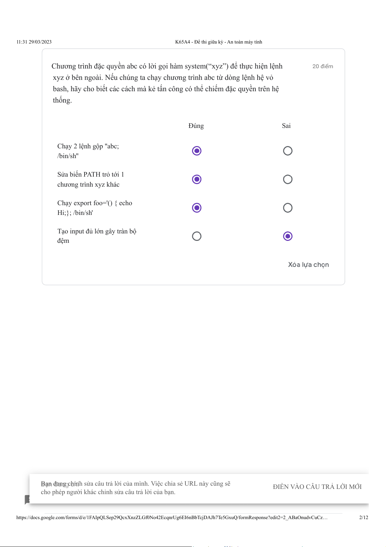Viewport: 386px width, 547px height.
Task: Click the feedback icon at bottom left
Action: 27,499
